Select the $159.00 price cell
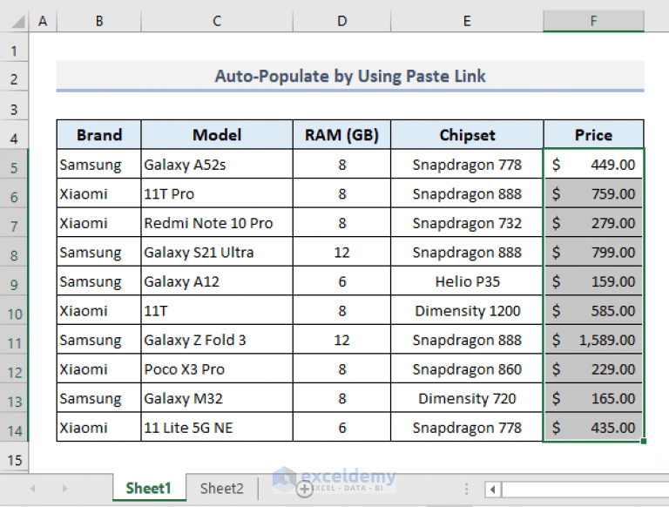Viewport: 669px width, 507px height. [x=593, y=281]
